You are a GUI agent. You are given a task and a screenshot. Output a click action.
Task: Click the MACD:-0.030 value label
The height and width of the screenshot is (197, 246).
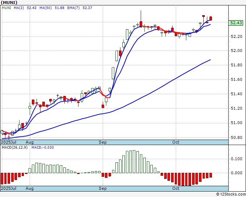(43, 148)
